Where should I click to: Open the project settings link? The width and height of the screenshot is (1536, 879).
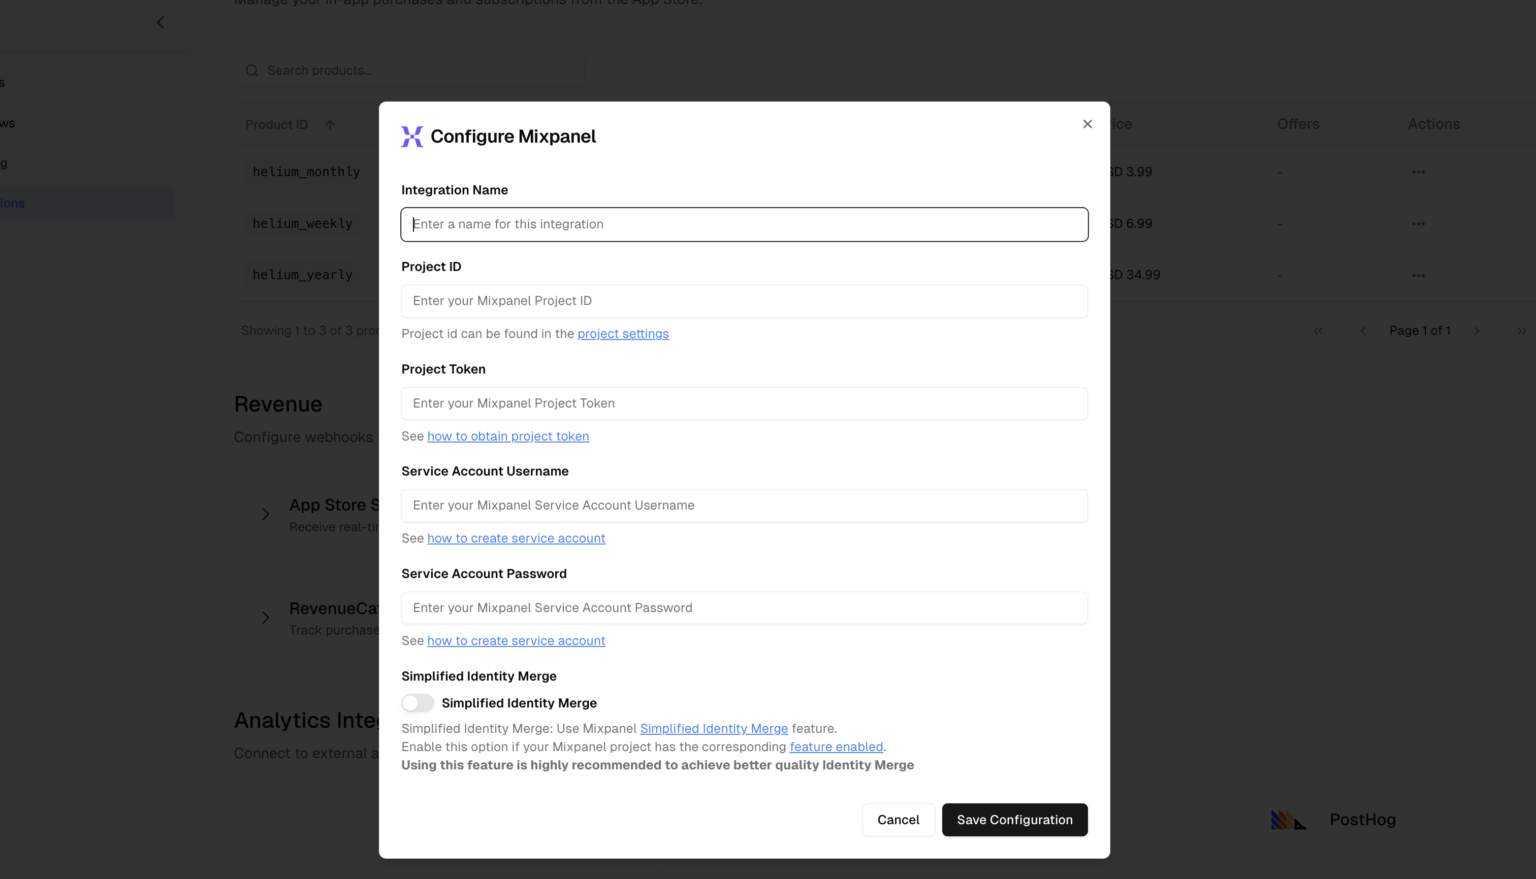point(622,334)
